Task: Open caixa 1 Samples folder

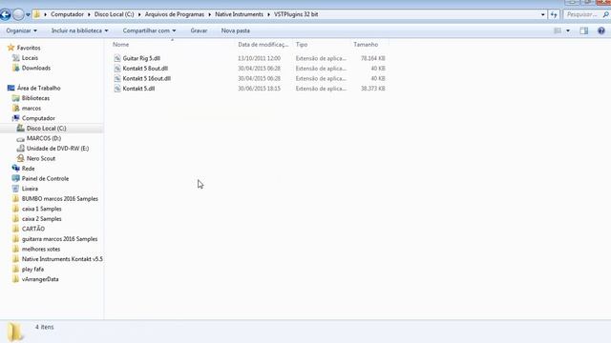Action: (x=41, y=209)
